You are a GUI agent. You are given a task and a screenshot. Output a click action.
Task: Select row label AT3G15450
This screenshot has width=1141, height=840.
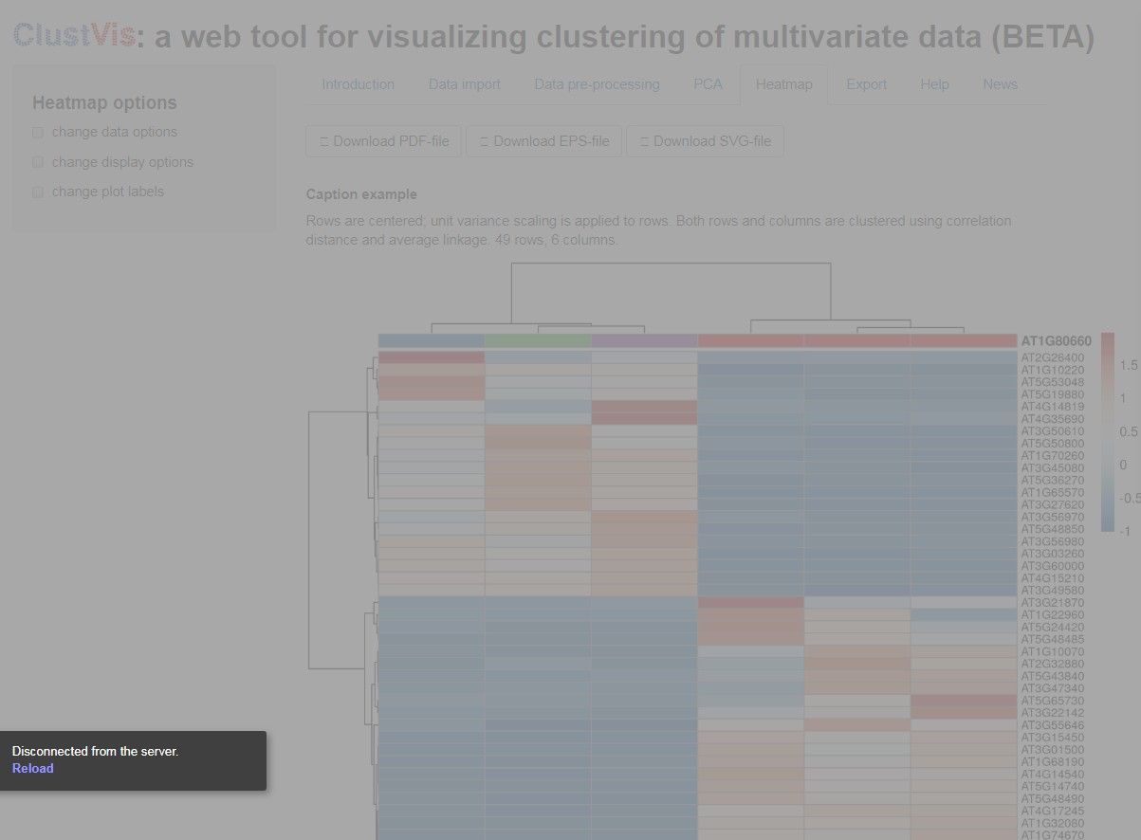pyautogui.click(x=1052, y=738)
